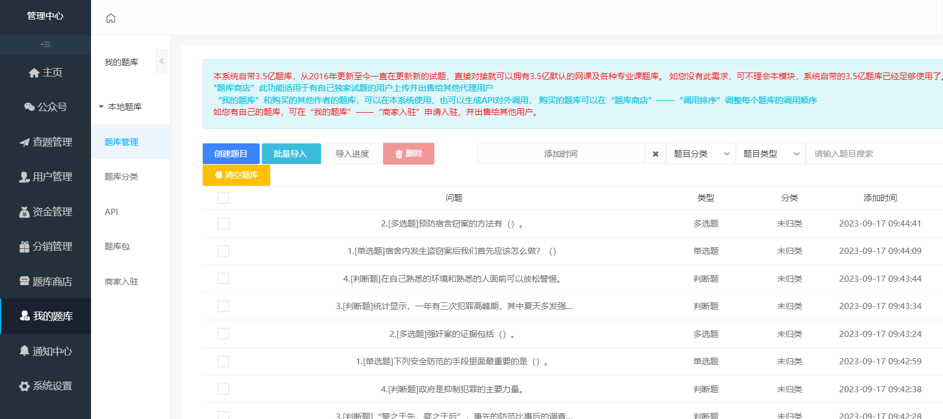943x419 pixels.
Task: Click question text 1.[单选题]宿舍内发生盗窃案后我们首先应该怎么做
Action: click(x=452, y=251)
